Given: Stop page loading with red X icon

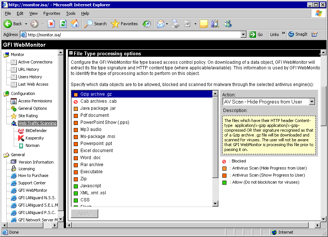Looking at the screenshot, I should (x=51, y=24).
